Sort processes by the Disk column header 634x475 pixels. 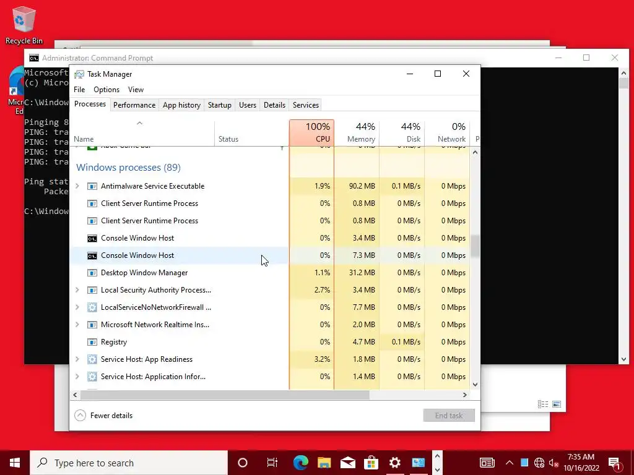(x=402, y=132)
